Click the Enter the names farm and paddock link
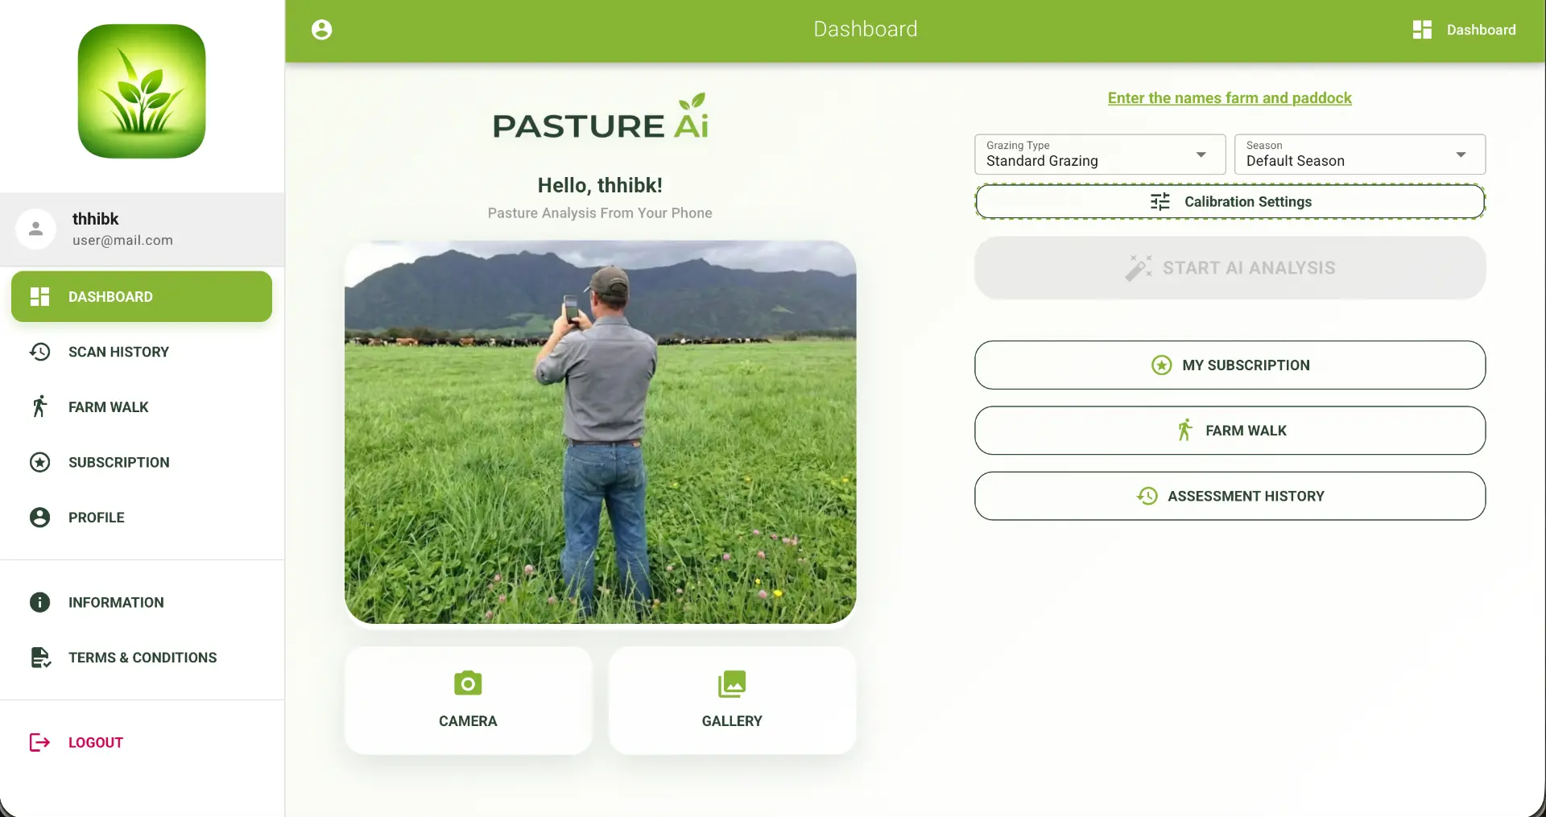1546x817 pixels. pos(1230,98)
